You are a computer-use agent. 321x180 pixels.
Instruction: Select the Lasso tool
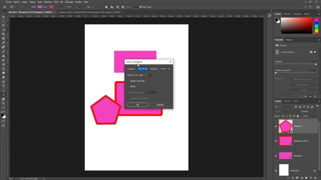[4, 25]
